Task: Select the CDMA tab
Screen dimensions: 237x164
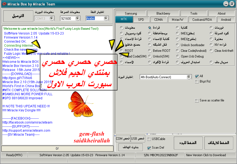Action: [159, 20]
